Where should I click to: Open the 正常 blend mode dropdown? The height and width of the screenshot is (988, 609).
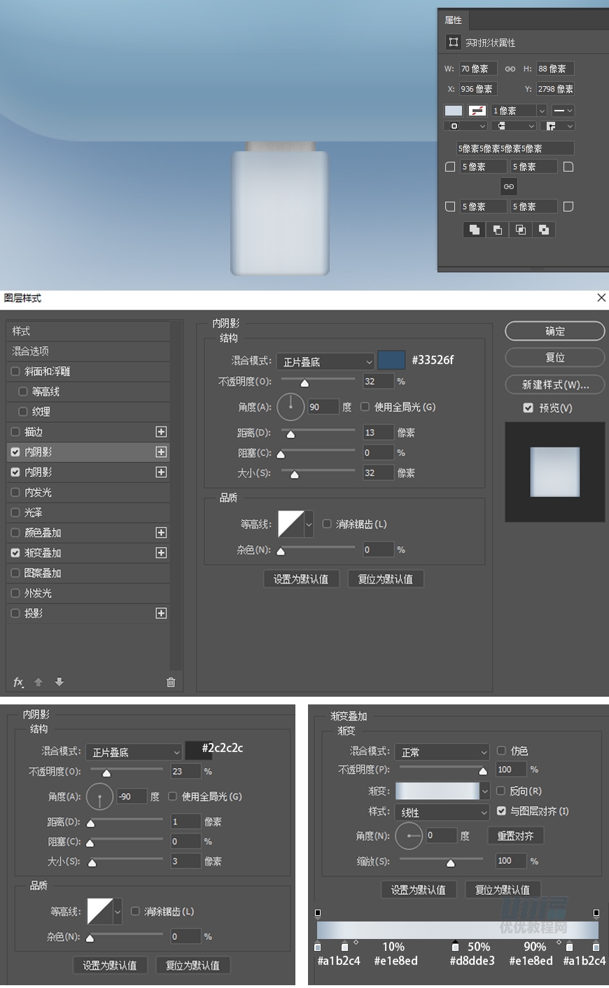coord(442,752)
